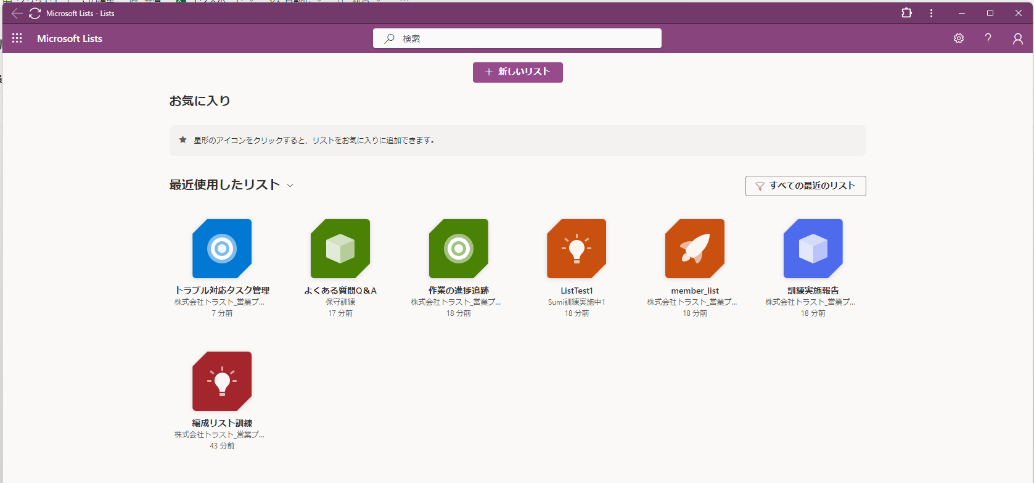Open the app launcher waffle icon
Screen dimensions: 1034x483
pos(17,38)
